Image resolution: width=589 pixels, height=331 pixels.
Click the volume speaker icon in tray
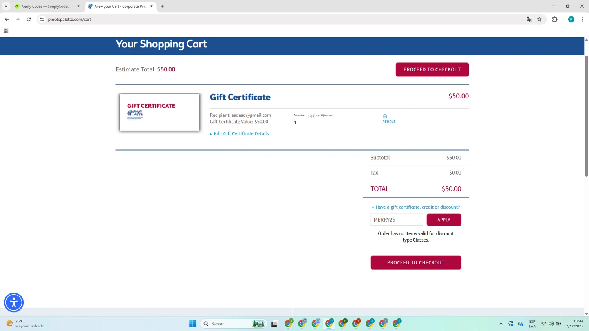click(x=551, y=324)
